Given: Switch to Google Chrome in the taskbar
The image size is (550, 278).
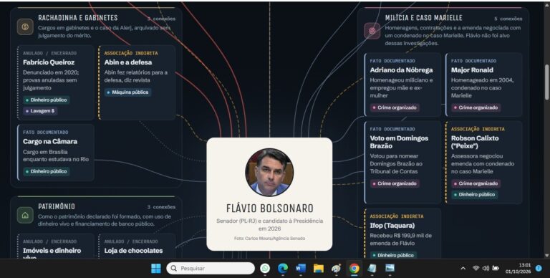Looking at the screenshot, I should [354, 269].
